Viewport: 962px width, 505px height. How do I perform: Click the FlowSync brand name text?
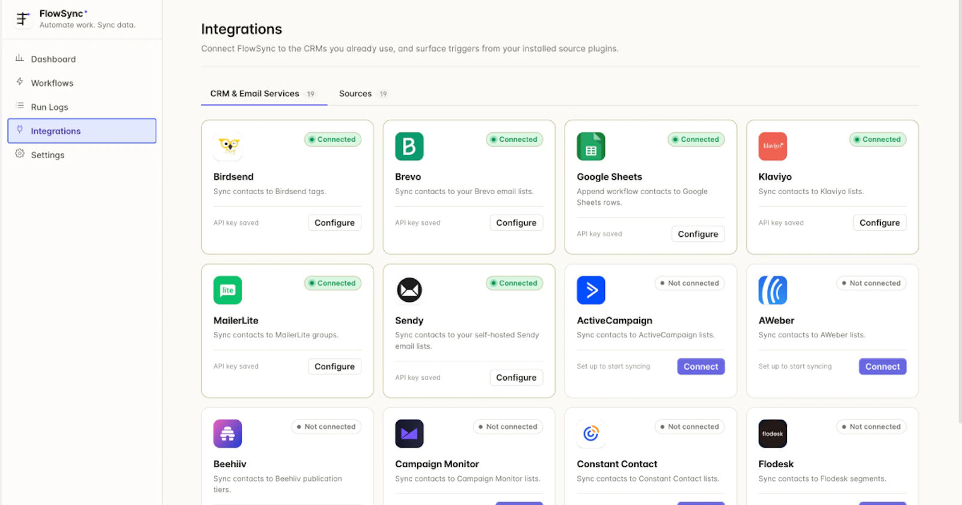[61, 13]
